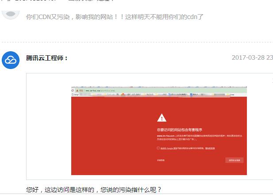The height and width of the screenshot is (195, 273).
Task: Click the blue bookmark favicon in bookmarks bar
Action: pyautogui.click(x=191, y=95)
